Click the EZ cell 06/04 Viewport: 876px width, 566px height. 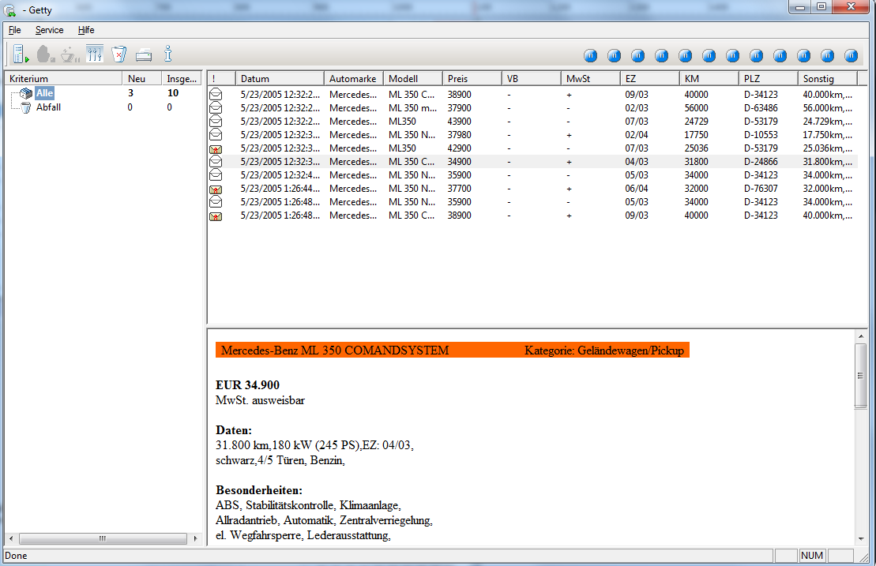tap(637, 188)
